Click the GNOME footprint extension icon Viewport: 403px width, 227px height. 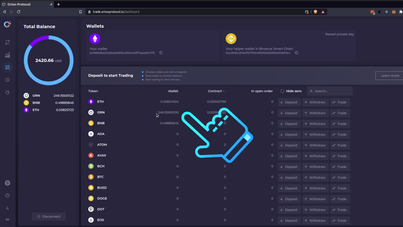click(x=380, y=12)
